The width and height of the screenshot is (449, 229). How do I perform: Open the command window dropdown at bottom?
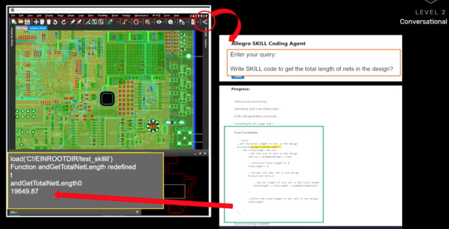pyautogui.click(x=138, y=213)
